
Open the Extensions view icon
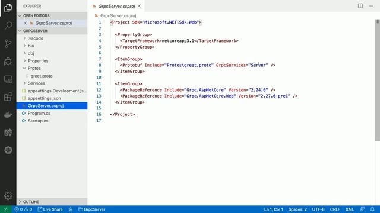tap(8, 97)
